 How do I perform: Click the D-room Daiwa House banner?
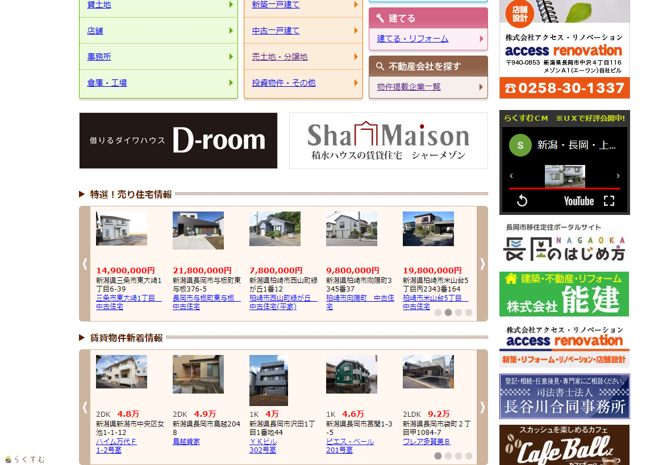(178, 141)
